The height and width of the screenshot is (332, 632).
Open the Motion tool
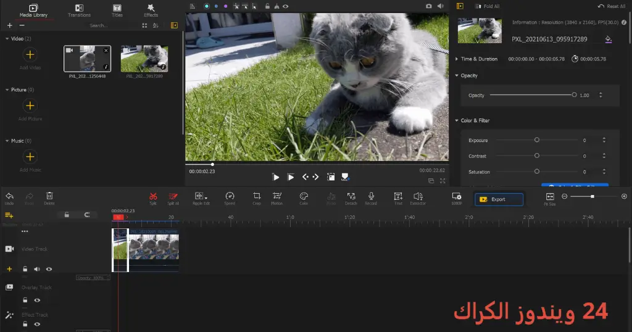[x=277, y=198]
